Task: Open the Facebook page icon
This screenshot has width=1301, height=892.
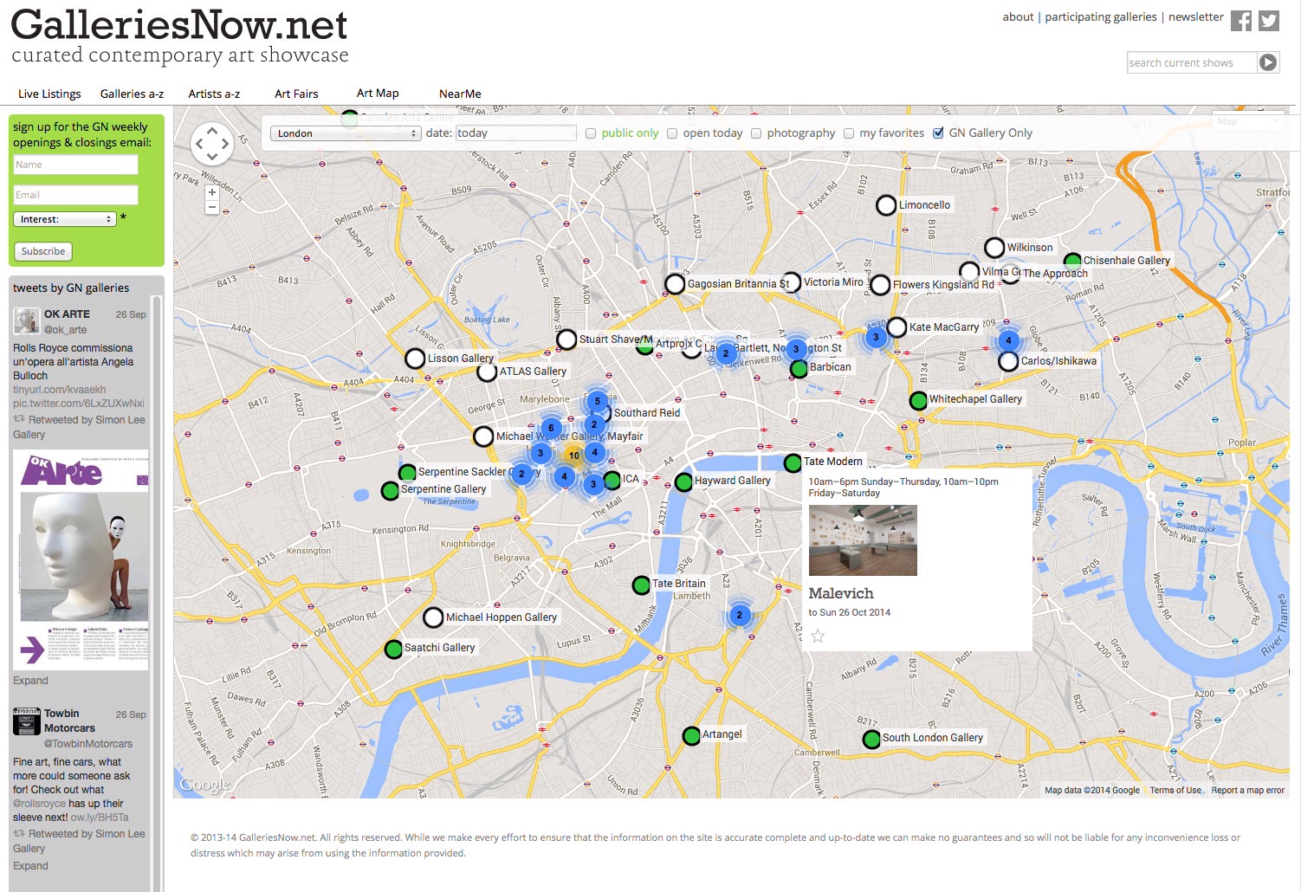Action: [1241, 21]
